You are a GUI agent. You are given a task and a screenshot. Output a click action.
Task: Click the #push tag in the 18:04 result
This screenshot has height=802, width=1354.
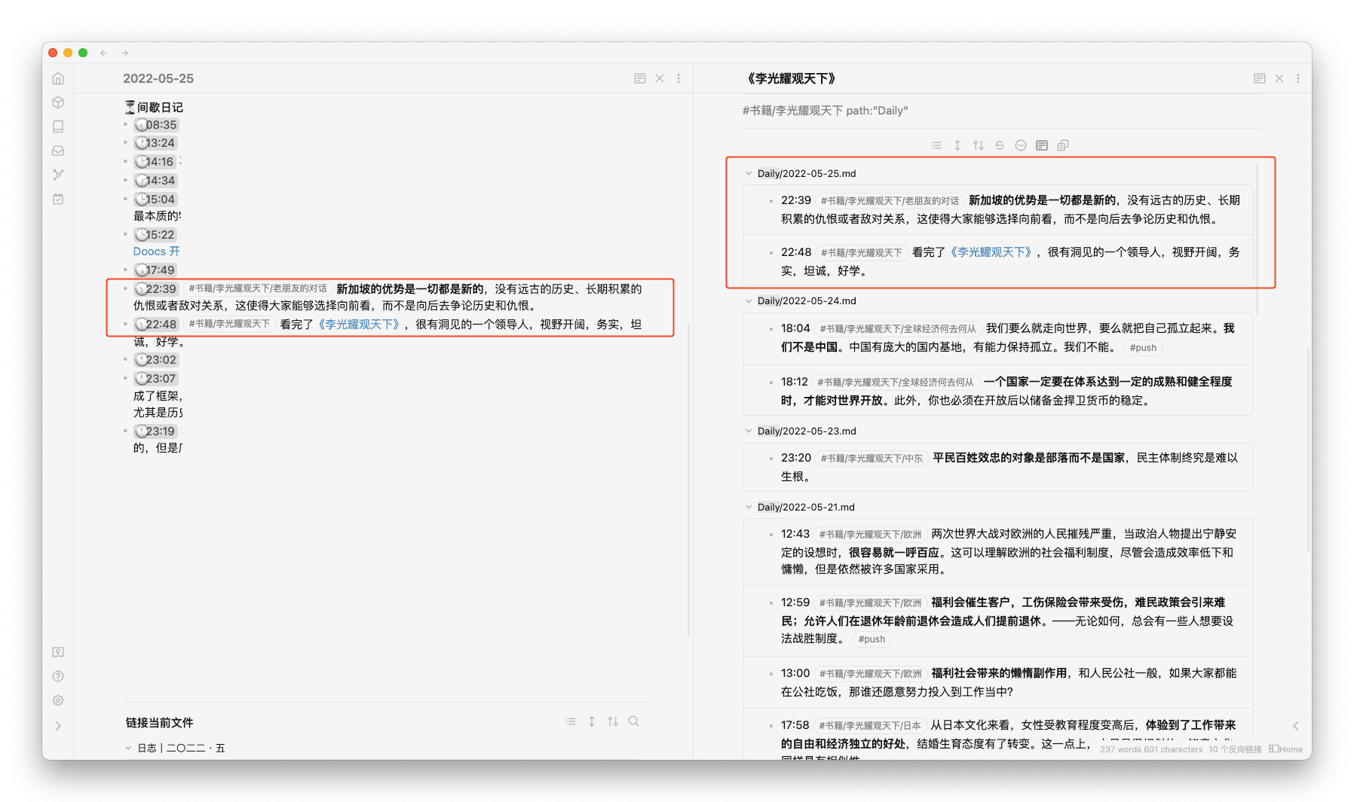pyautogui.click(x=1143, y=348)
